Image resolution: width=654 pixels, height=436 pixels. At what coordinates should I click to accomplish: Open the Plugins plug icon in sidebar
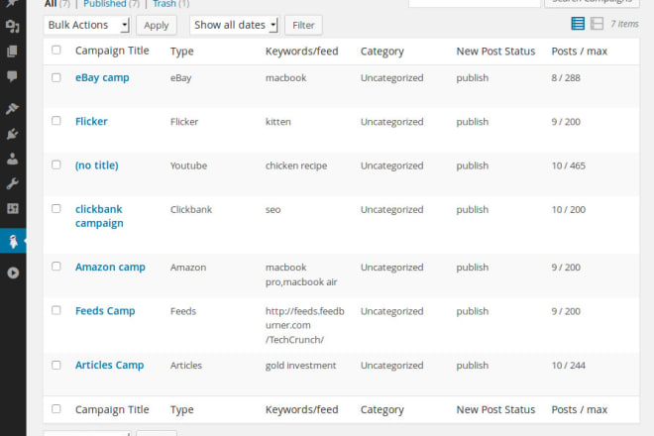pos(13,134)
